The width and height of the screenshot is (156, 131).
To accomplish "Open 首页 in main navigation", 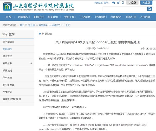I will (9, 17).
